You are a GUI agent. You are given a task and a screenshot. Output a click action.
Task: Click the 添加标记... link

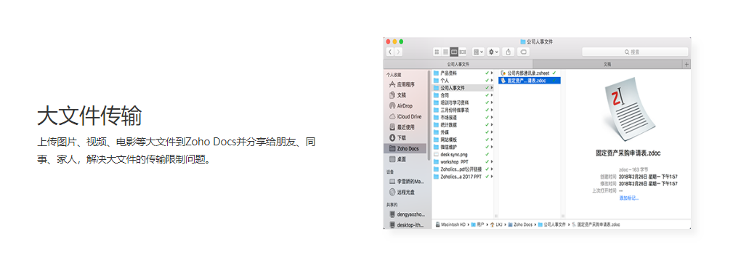(x=628, y=198)
